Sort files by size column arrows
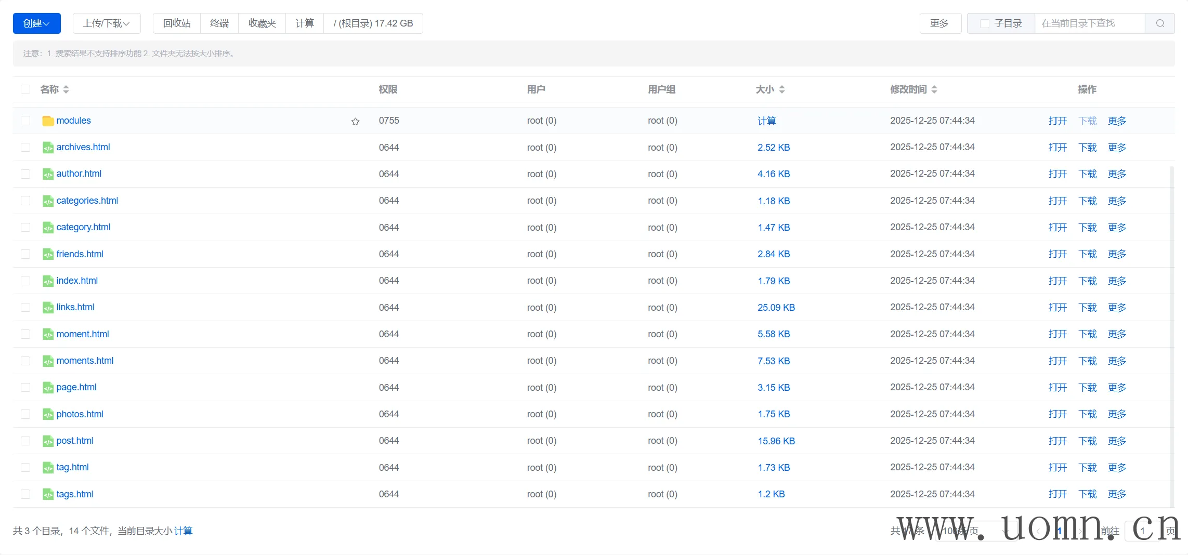This screenshot has height=555, width=1188. pyautogui.click(x=781, y=89)
